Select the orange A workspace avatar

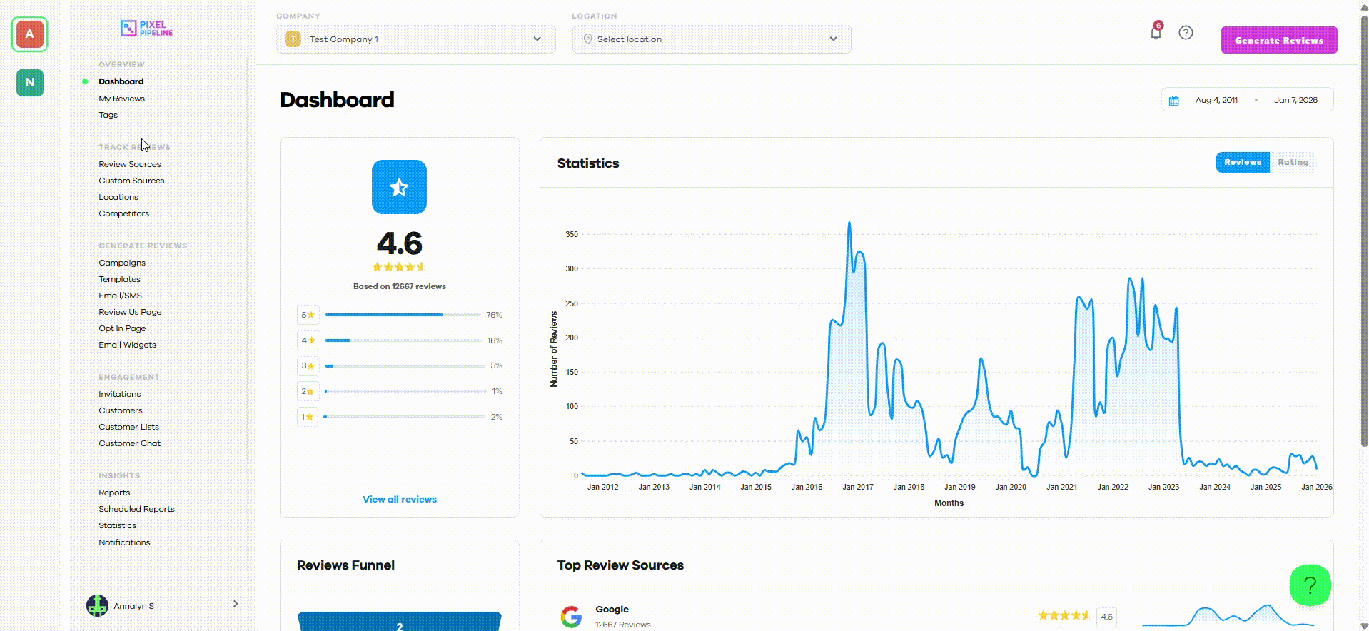click(30, 34)
